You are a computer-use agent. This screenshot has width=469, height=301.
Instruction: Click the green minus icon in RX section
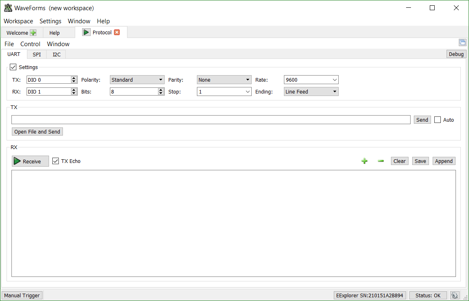[381, 161]
